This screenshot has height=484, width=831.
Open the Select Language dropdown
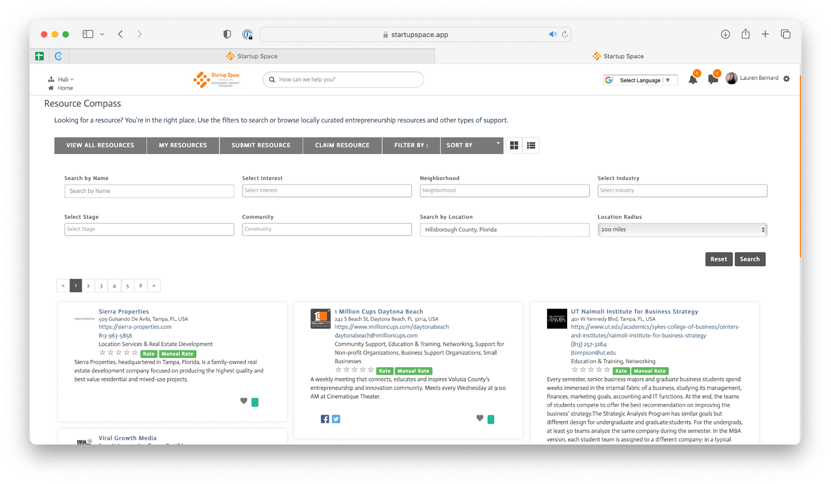coord(640,80)
